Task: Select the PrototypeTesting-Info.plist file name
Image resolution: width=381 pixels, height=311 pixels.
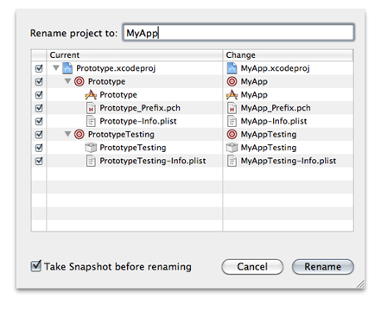Action: click(x=153, y=161)
